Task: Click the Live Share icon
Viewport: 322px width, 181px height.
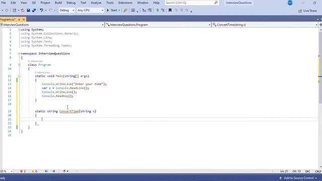Action: [x=300, y=11]
